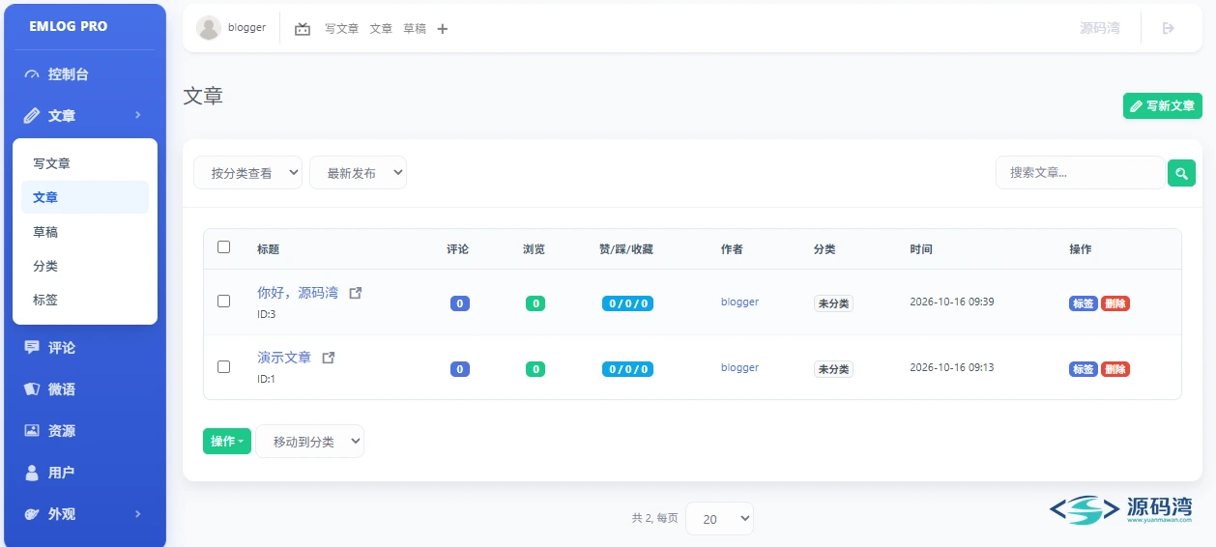Screen dimensions: 1216x547
Task: Click the 搜索文章 search input field
Action: [x=1080, y=173]
